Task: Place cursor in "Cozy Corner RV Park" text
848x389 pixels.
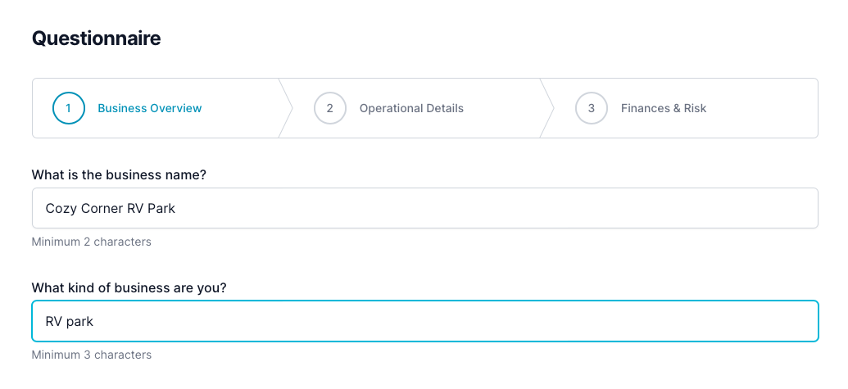Action: (x=111, y=208)
